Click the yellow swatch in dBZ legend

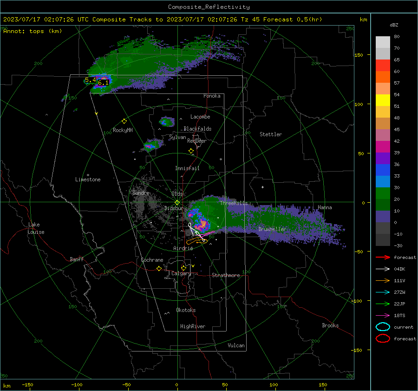pyautogui.click(x=383, y=100)
